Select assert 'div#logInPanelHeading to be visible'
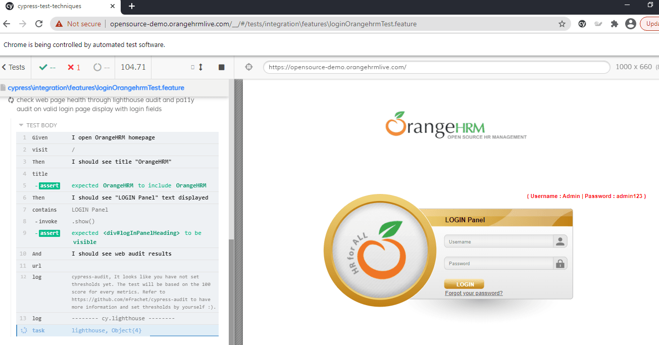 (117, 237)
